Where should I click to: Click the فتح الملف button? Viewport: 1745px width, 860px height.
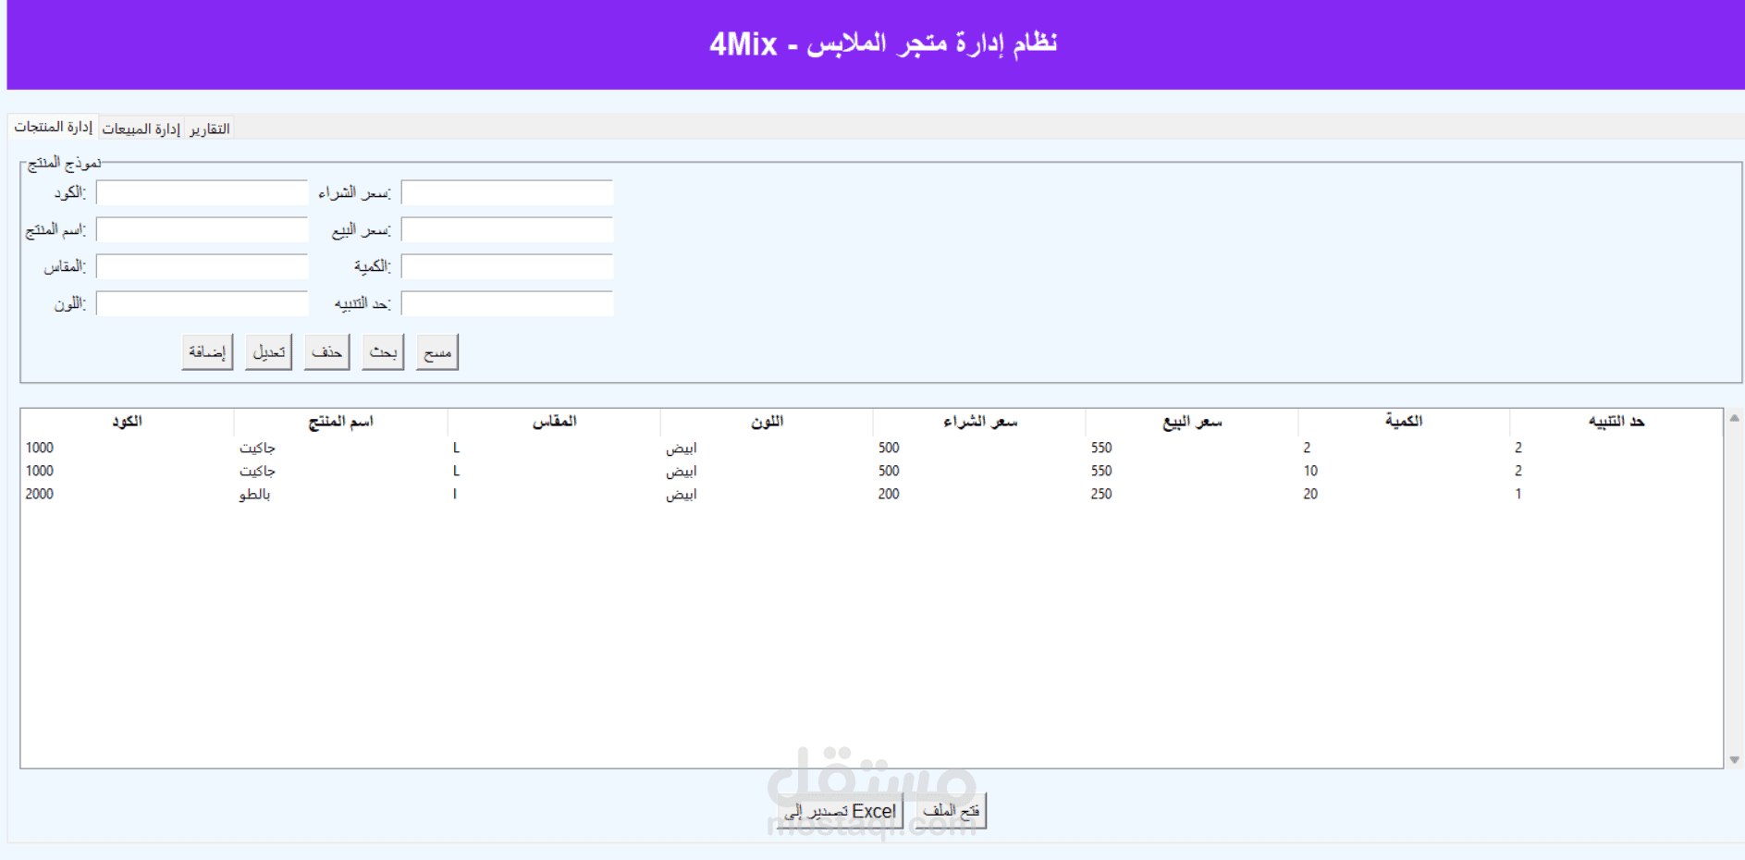point(951,811)
